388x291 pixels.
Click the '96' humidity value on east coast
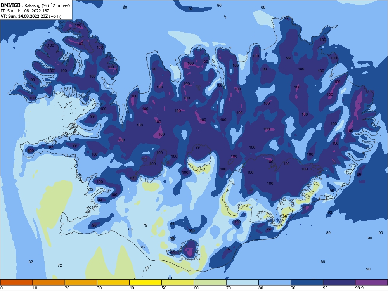[359, 175]
